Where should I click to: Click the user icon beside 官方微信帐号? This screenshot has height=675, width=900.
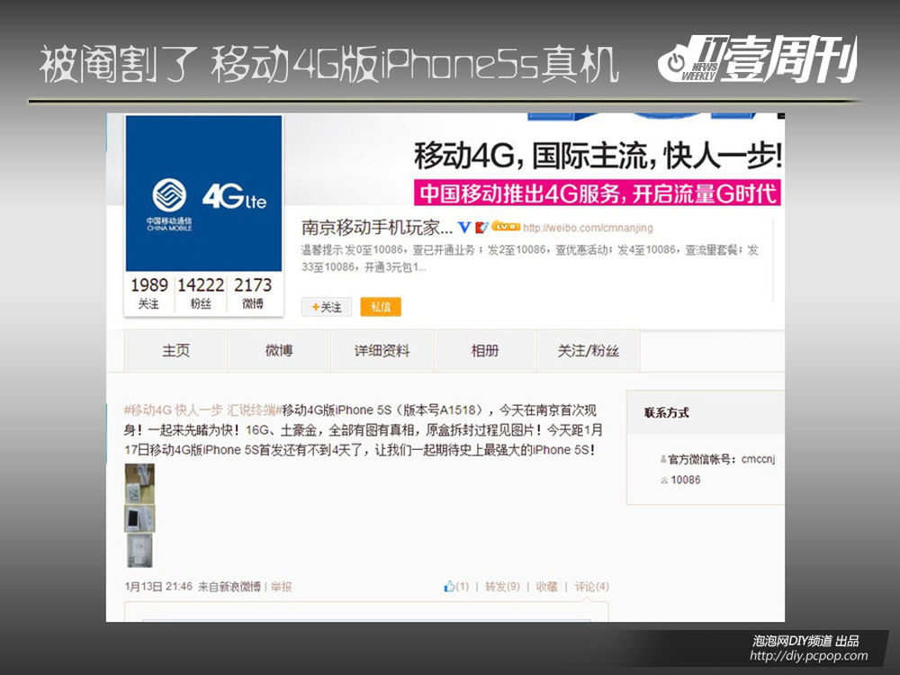663,459
